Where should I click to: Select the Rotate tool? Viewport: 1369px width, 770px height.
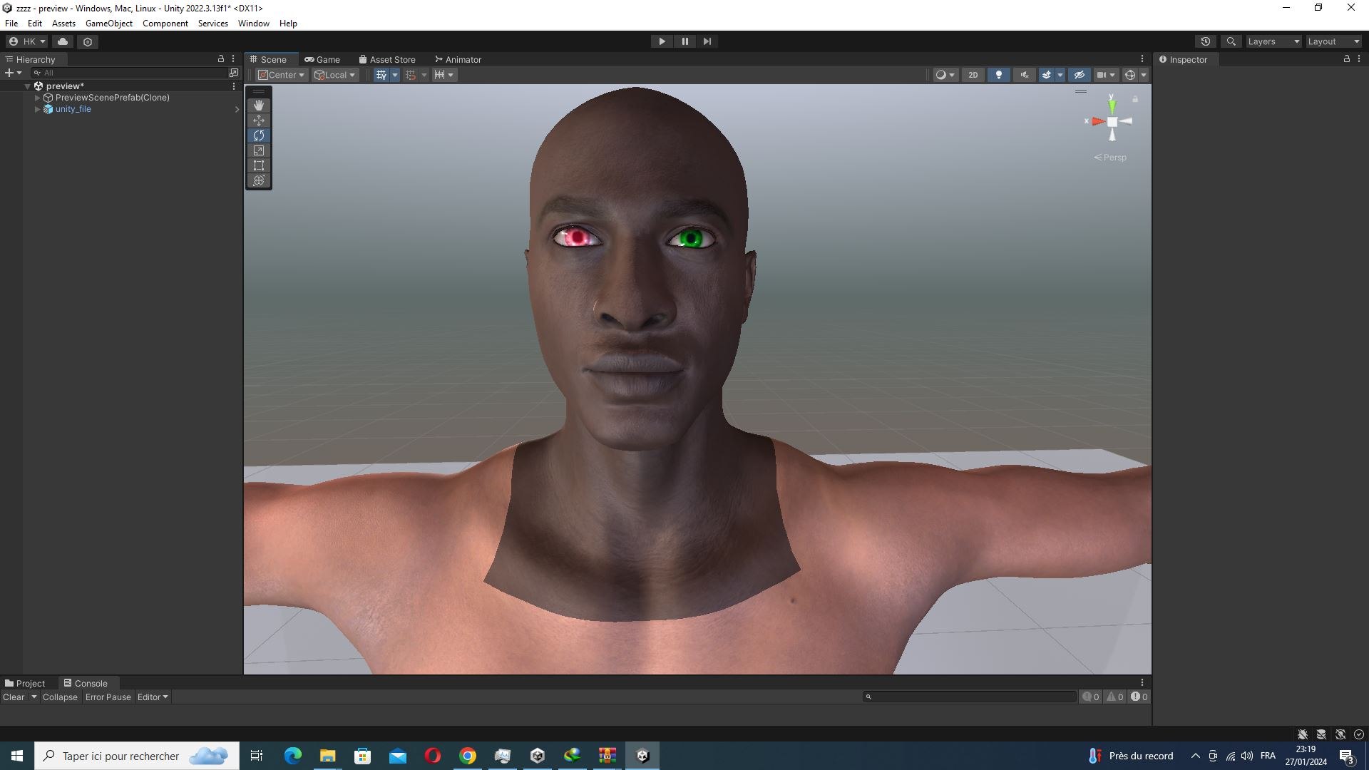259,135
